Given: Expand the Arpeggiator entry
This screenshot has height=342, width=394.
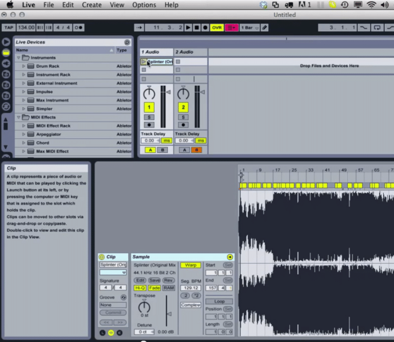Looking at the screenshot, I should [24, 134].
